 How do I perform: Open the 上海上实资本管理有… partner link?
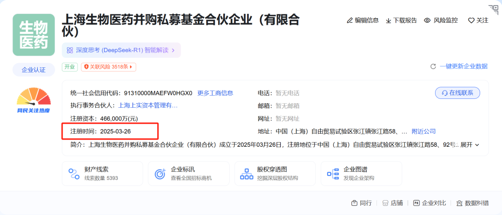pyautogui.click(x=148, y=105)
